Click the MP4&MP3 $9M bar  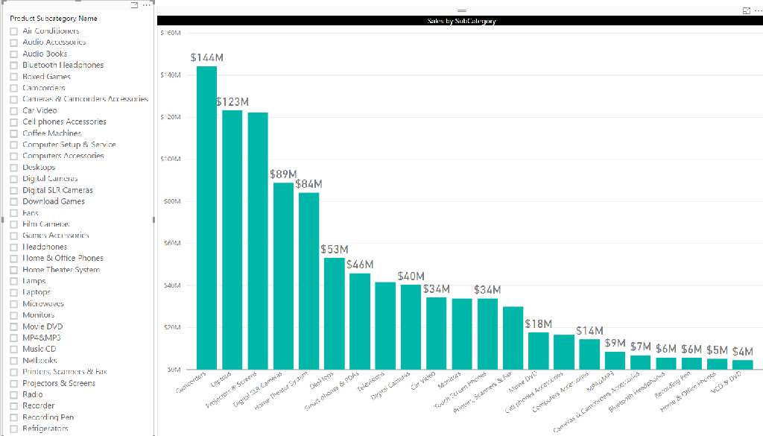(615, 361)
